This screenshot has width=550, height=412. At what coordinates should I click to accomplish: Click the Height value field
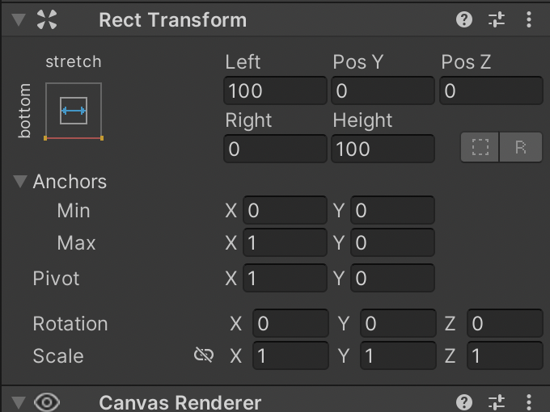tap(383, 149)
